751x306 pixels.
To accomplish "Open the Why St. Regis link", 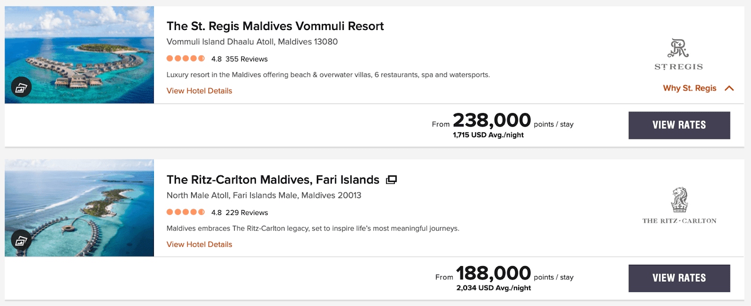I will click(x=689, y=88).
